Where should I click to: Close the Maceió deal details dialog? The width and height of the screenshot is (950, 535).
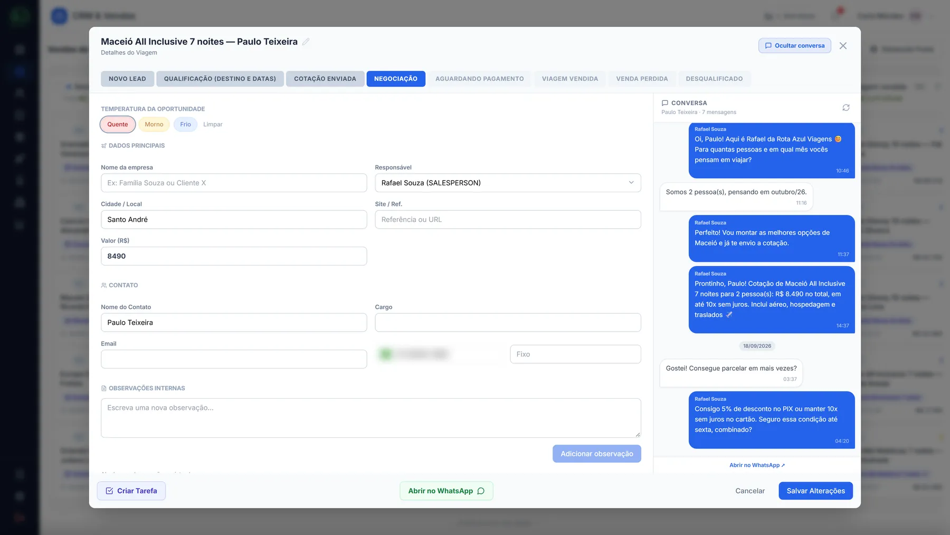(843, 46)
